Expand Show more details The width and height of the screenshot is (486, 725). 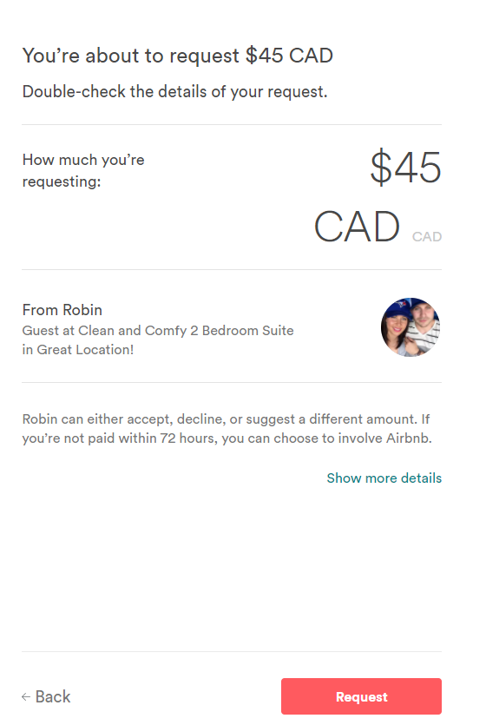pos(384,478)
